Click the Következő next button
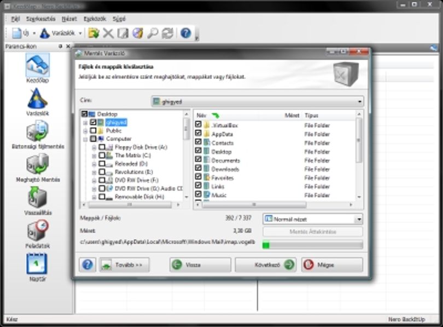443x327 pixels. (x=266, y=265)
